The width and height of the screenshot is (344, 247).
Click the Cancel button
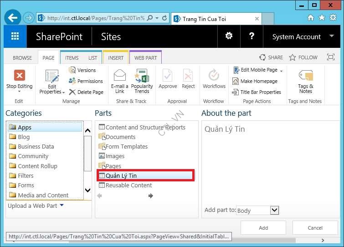click(x=315, y=228)
